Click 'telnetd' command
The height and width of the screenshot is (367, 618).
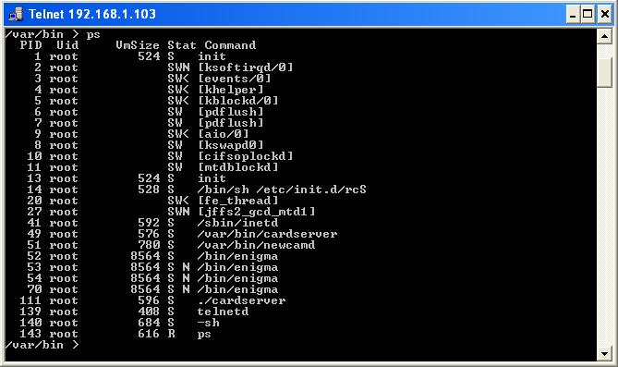click(223, 312)
